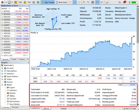Click the Subscriptions refresh icon in Navigator

click(5, 71)
